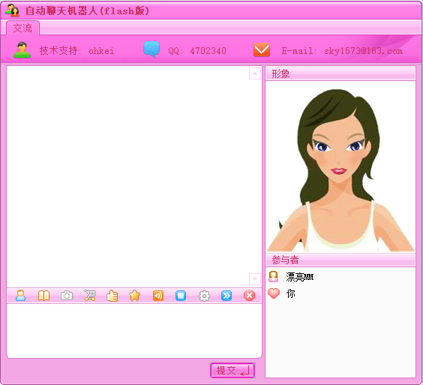Select the 漂亮MM participant avatar icon
The image size is (423, 385).
(274, 276)
